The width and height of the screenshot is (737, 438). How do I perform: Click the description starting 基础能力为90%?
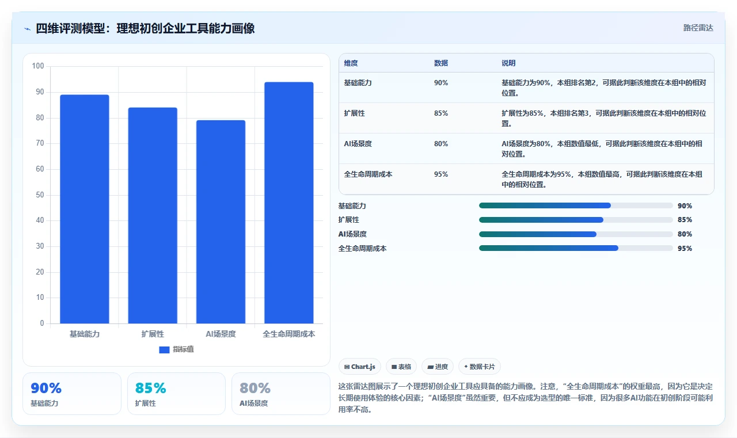[604, 87]
